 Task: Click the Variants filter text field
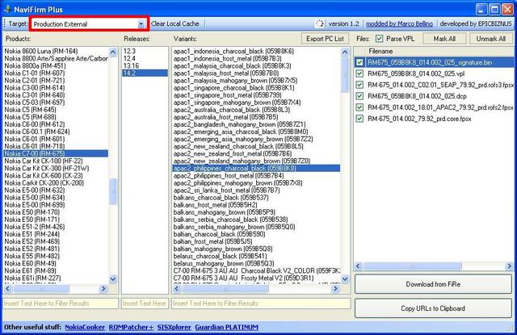pos(261,304)
